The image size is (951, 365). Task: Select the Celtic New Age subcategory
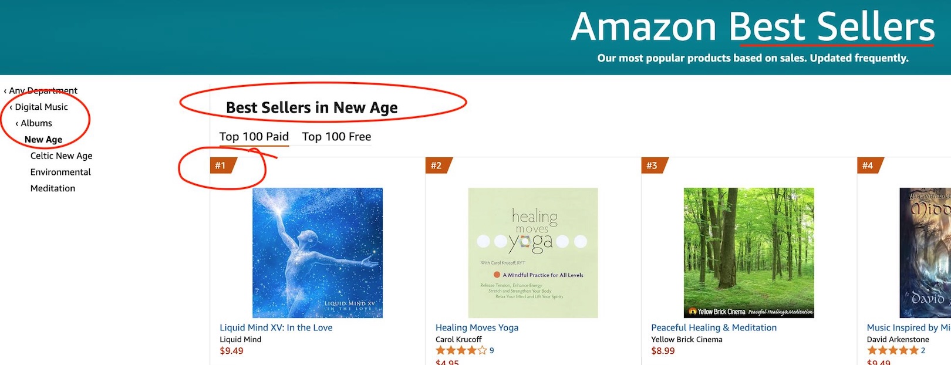click(61, 156)
